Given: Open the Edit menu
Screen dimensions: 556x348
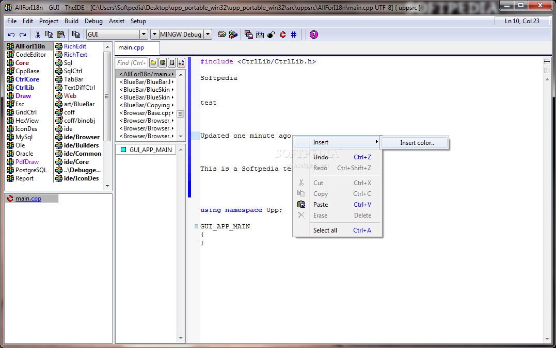Looking at the screenshot, I should [28, 21].
